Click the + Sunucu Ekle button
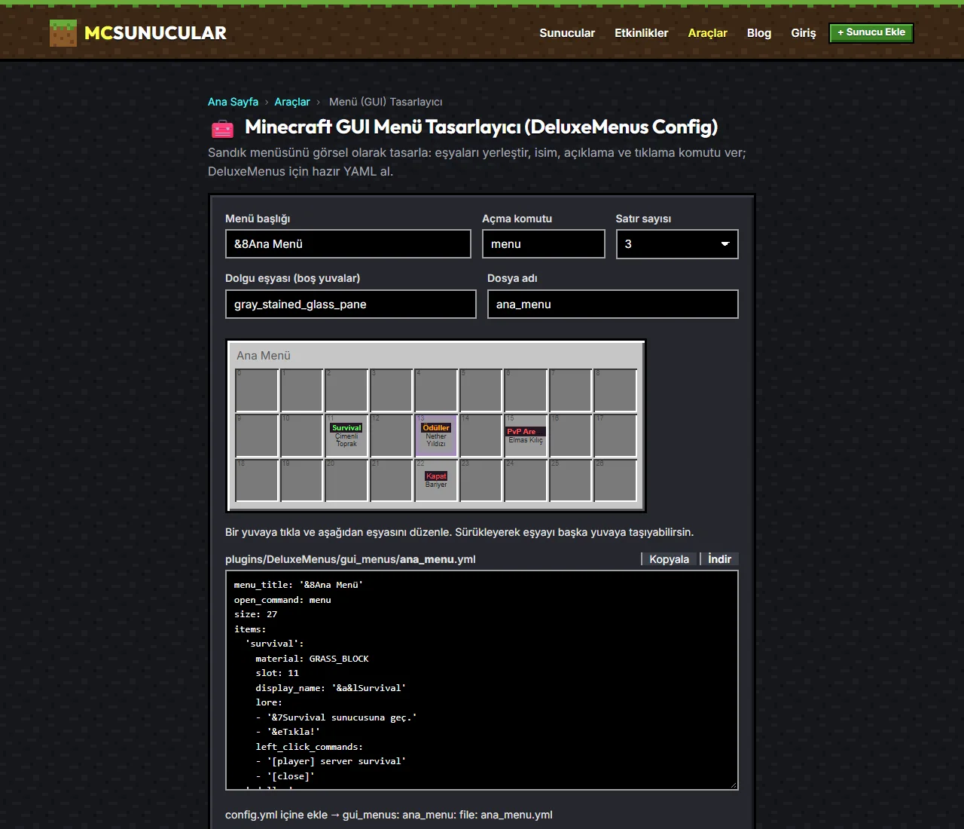Image resolution: width=964 pixels, height=829 pixels. pos(871,32)
